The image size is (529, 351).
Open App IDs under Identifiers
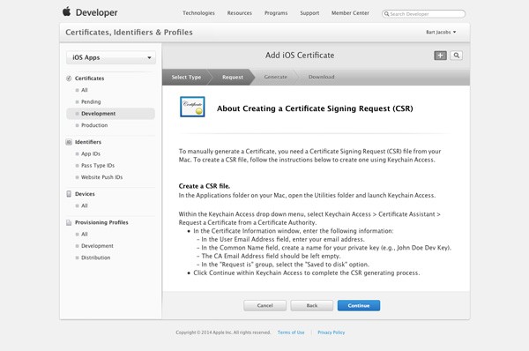(x=91, y=154)
